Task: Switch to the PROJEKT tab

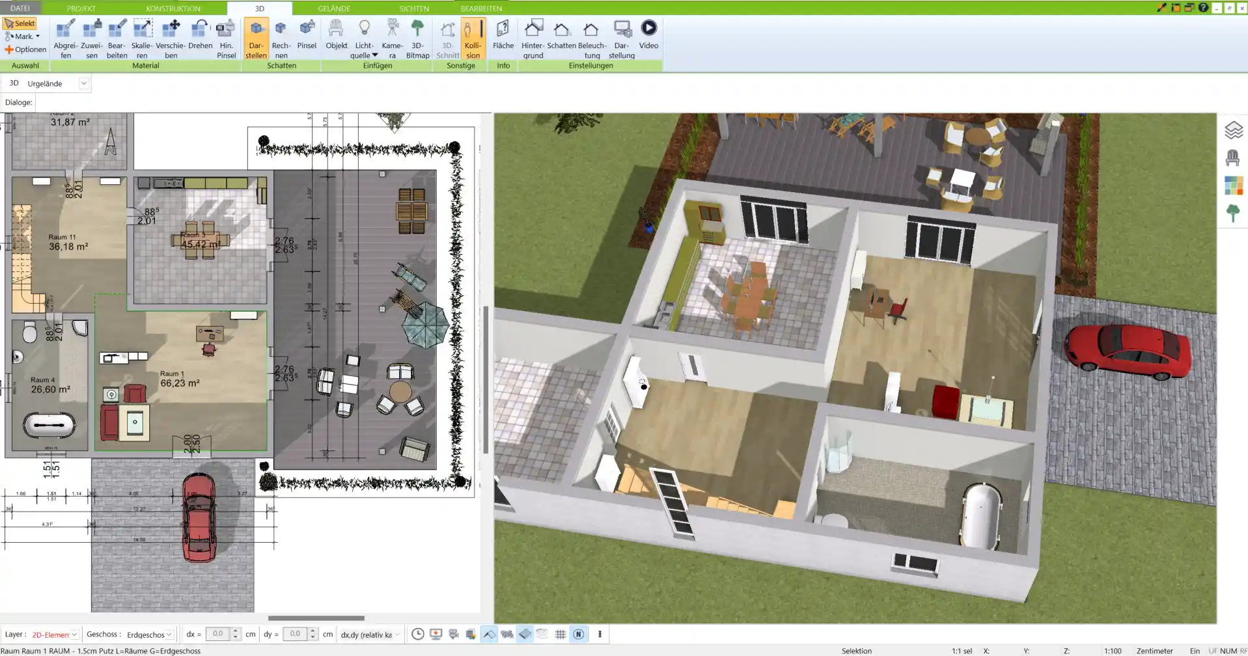Action: (x=81, y=8)
